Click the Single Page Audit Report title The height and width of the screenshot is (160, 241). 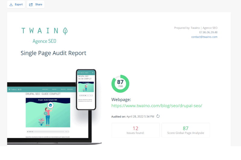(x=54, y=53)
